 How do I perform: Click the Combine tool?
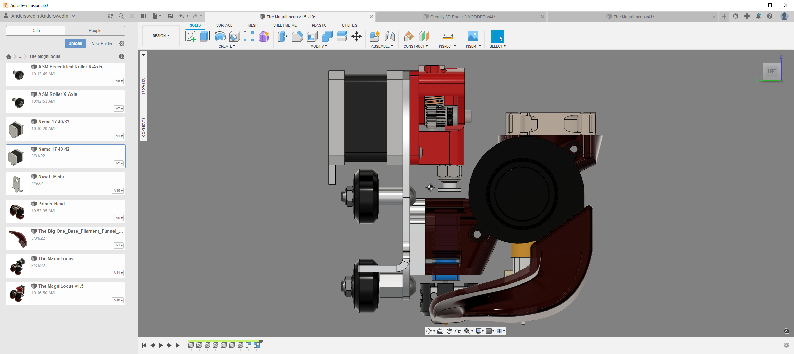(x=327, y=36)
